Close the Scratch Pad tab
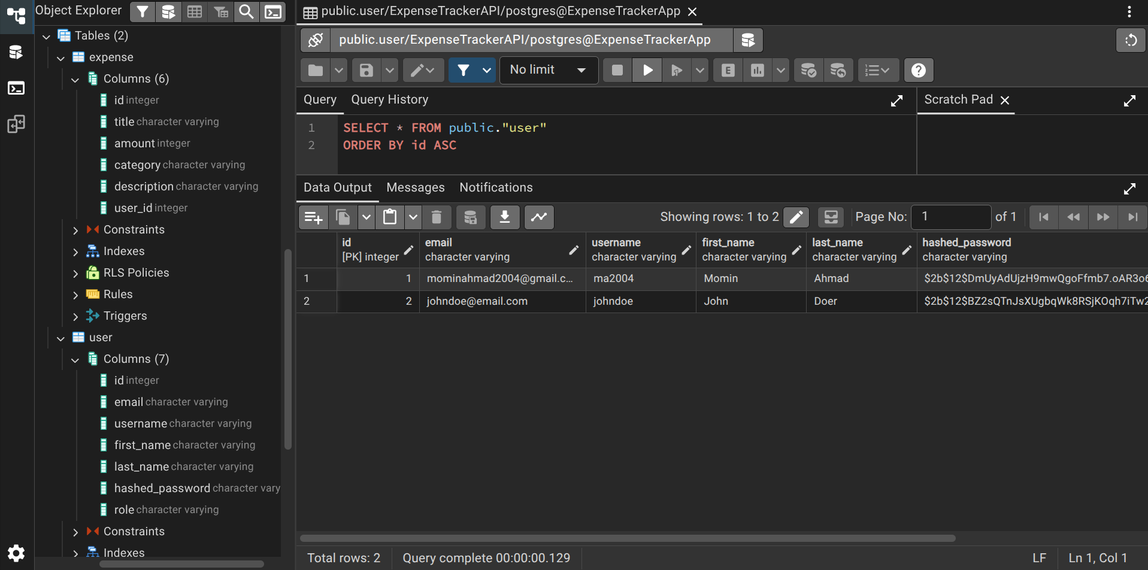 click(1005, 100)
